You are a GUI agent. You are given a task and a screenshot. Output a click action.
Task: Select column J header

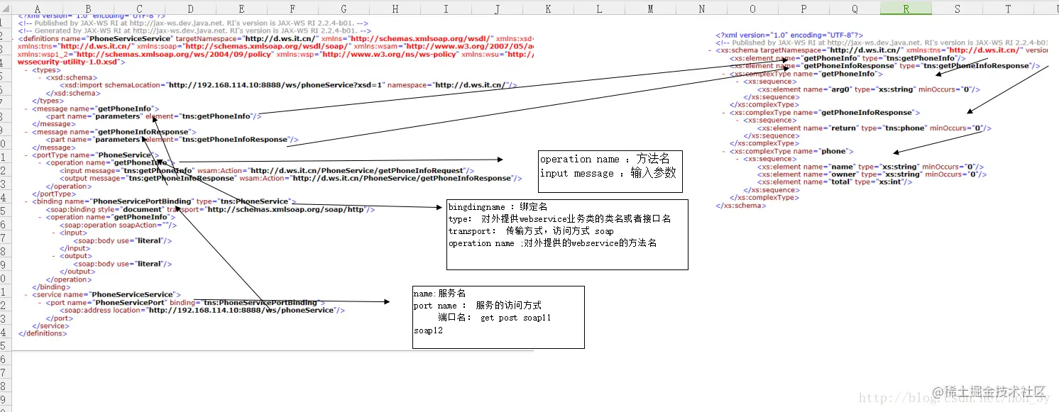[x=497, y=8]
